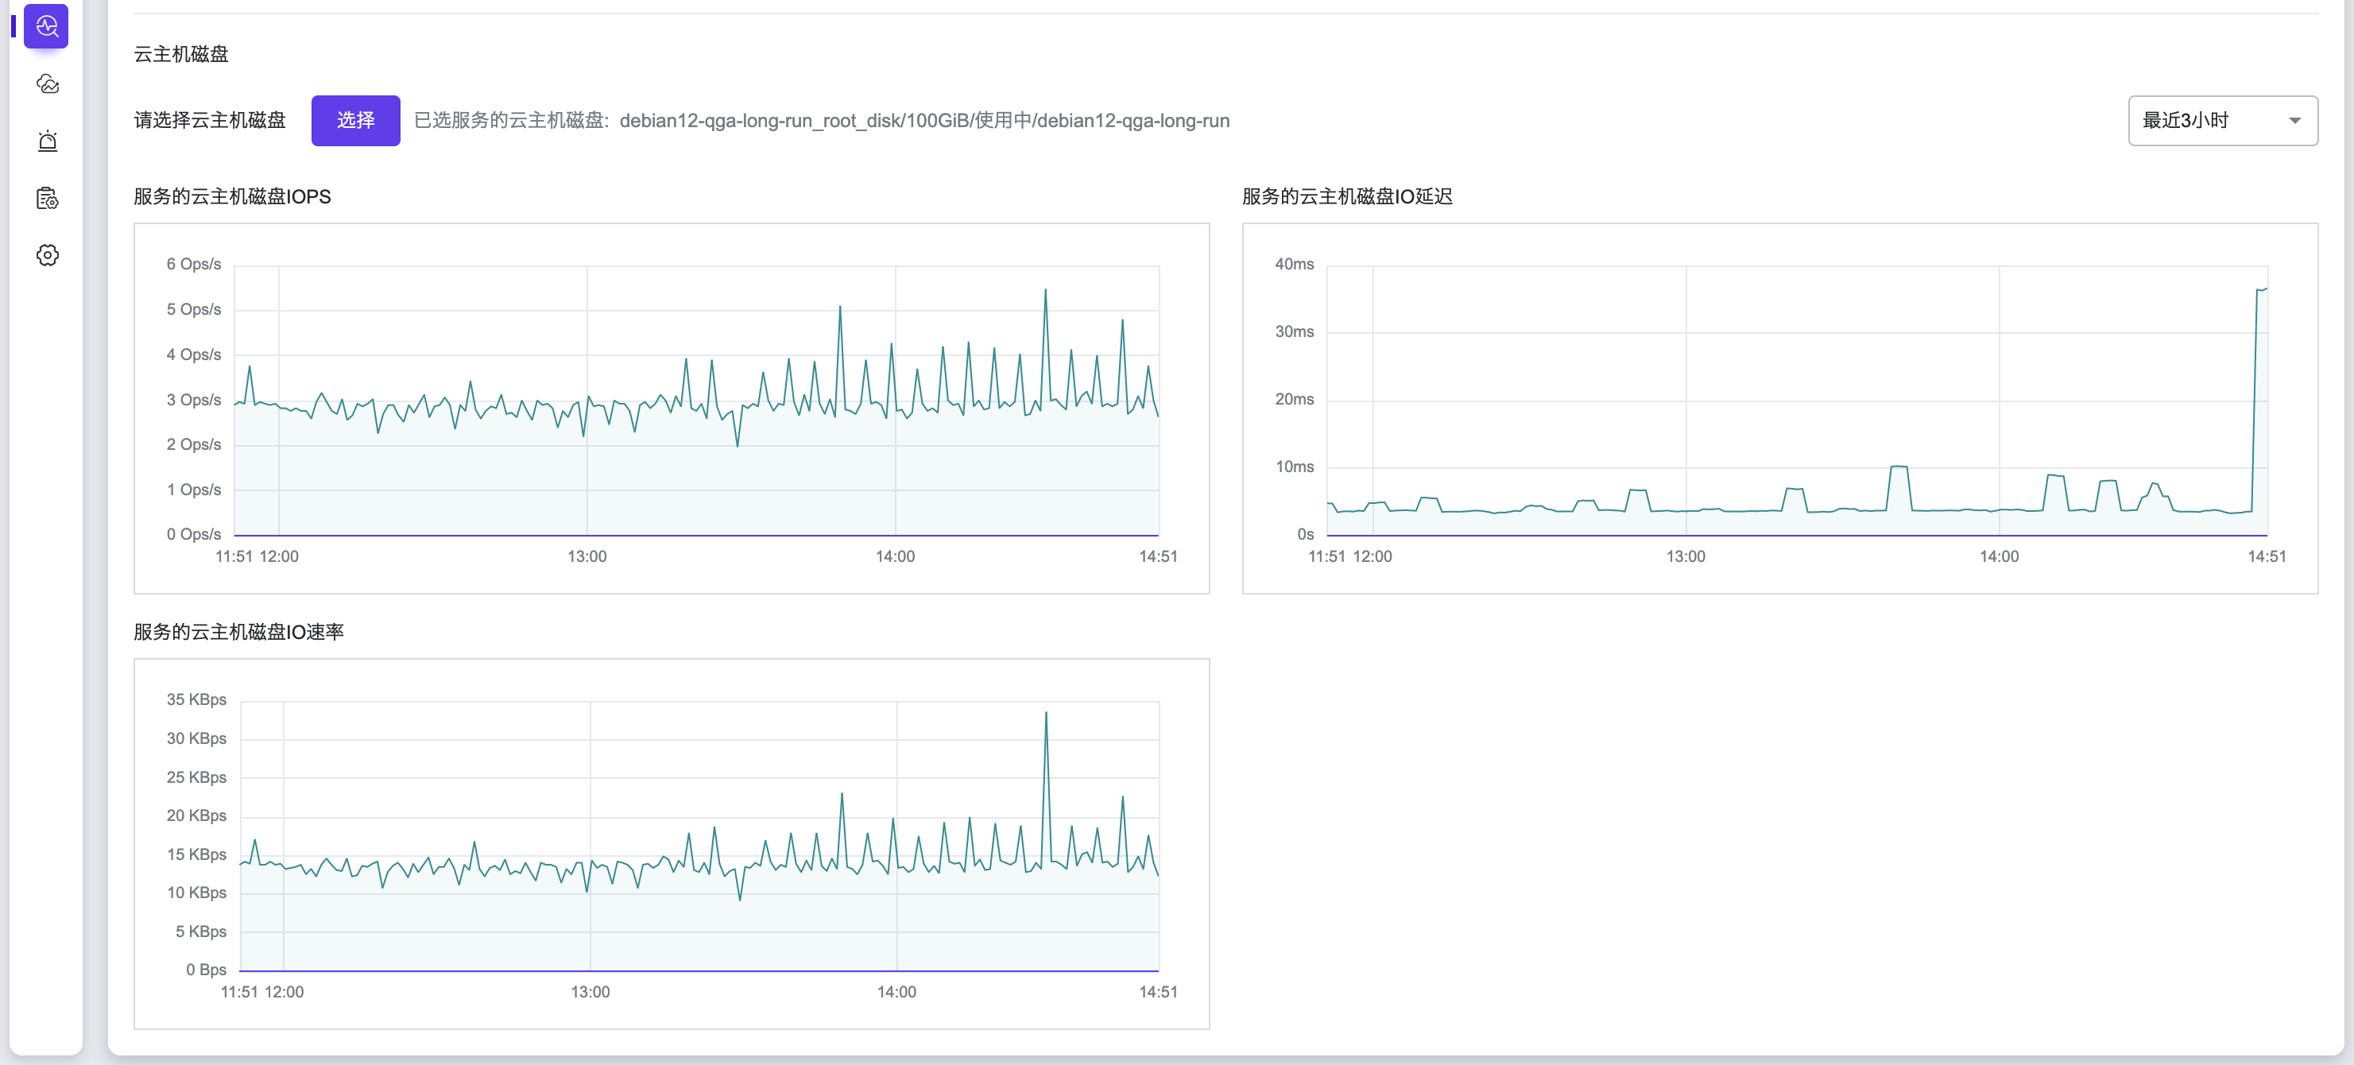Viewport: 2354px width, 1065px height.
Task: Click the 20ms axis label
Action: click(x=1294, y=400)
